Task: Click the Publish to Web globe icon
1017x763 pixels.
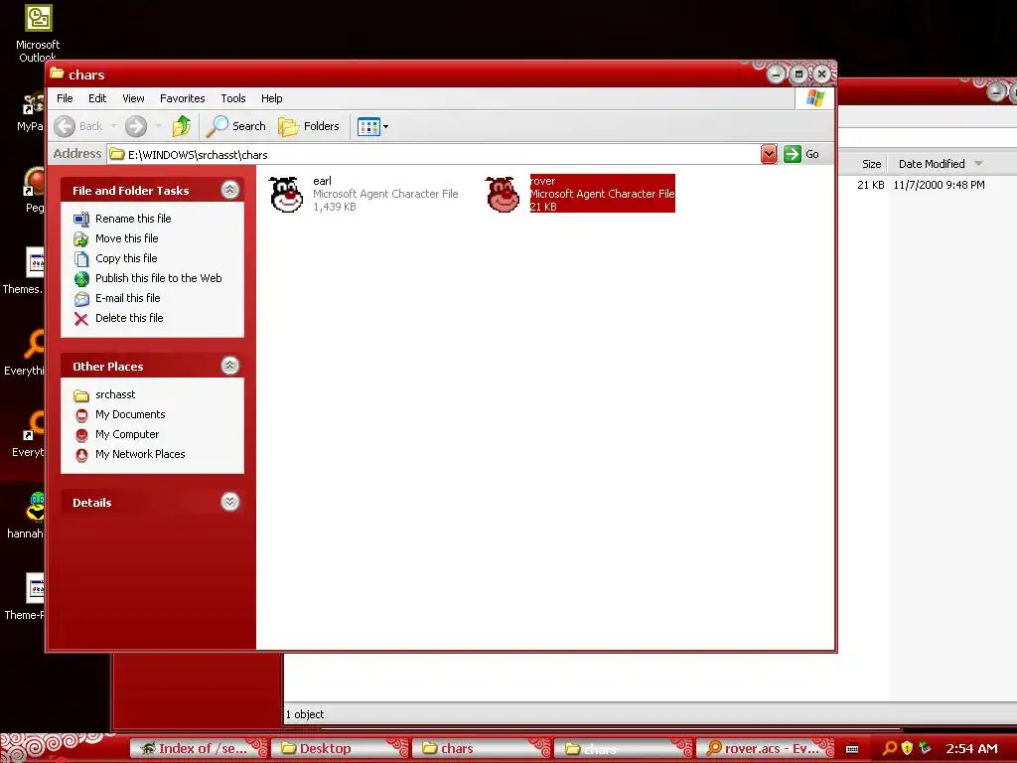Action: click(x=81, y=279)
